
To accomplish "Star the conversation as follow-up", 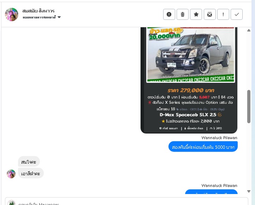I will pos(196,15).
